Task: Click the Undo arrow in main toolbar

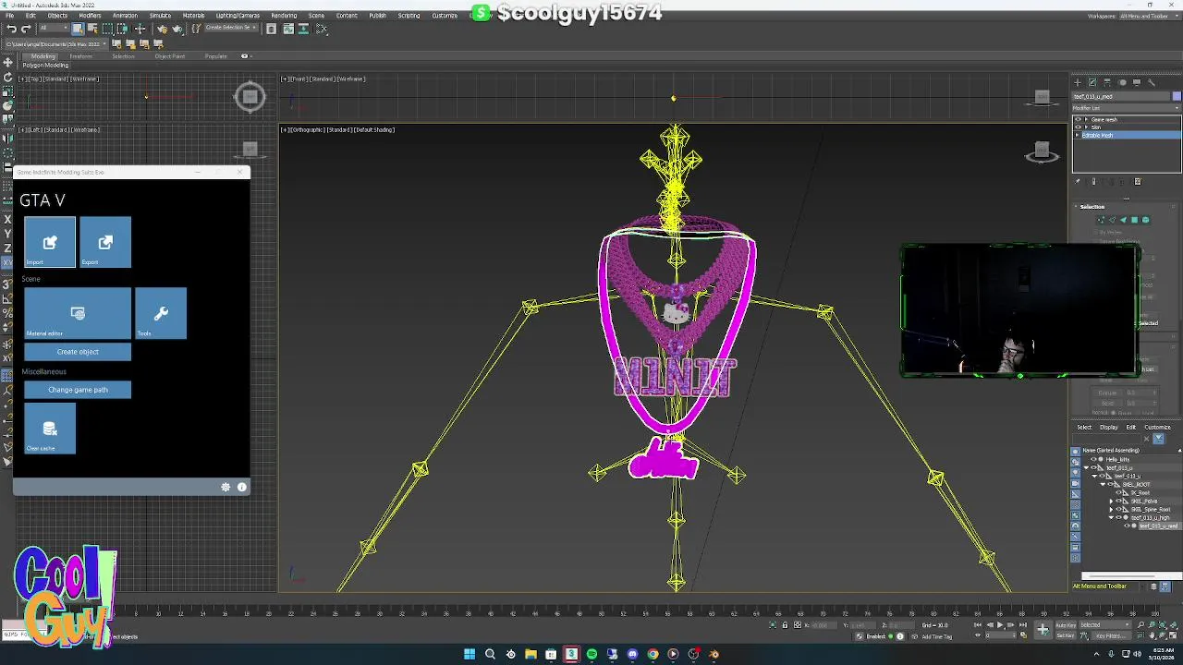Action: coord(11,29)
